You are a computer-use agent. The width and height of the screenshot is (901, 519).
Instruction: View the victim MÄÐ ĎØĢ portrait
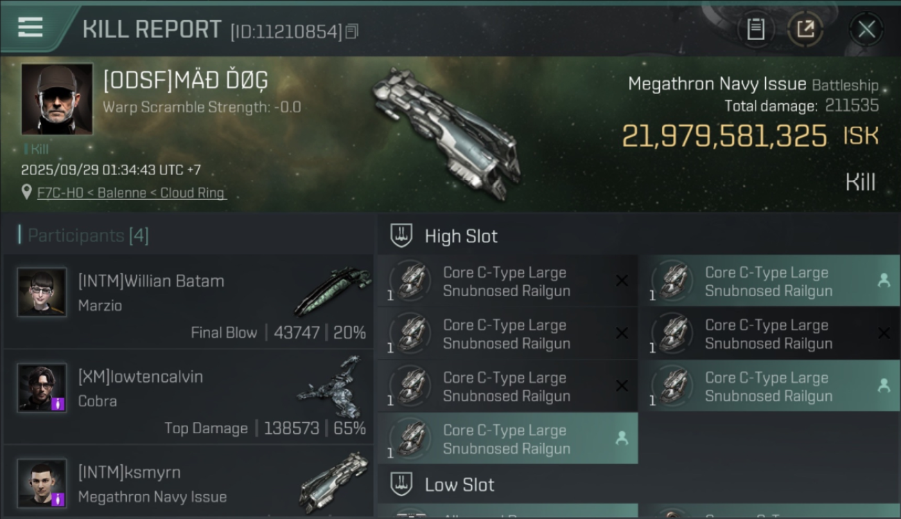click(x=57, y=99)
